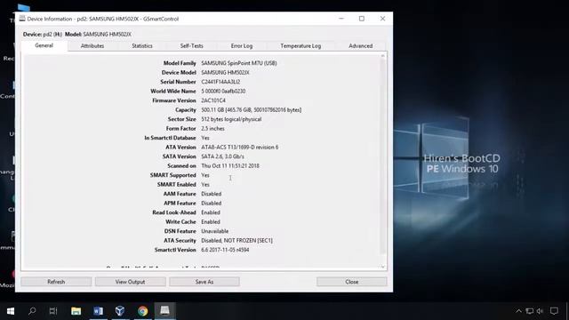Close the Device Information window
Screen dimensions: 569x320
coord(382,19)
